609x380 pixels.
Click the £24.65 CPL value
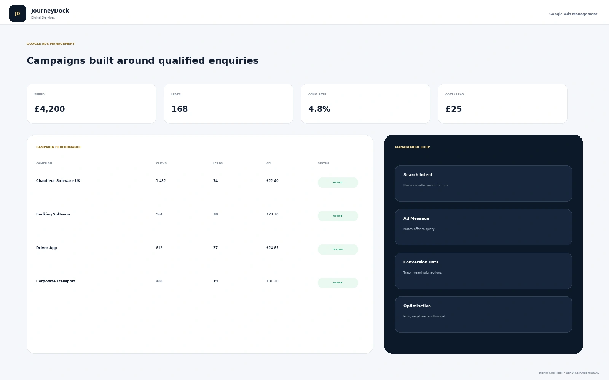(273, 248)
